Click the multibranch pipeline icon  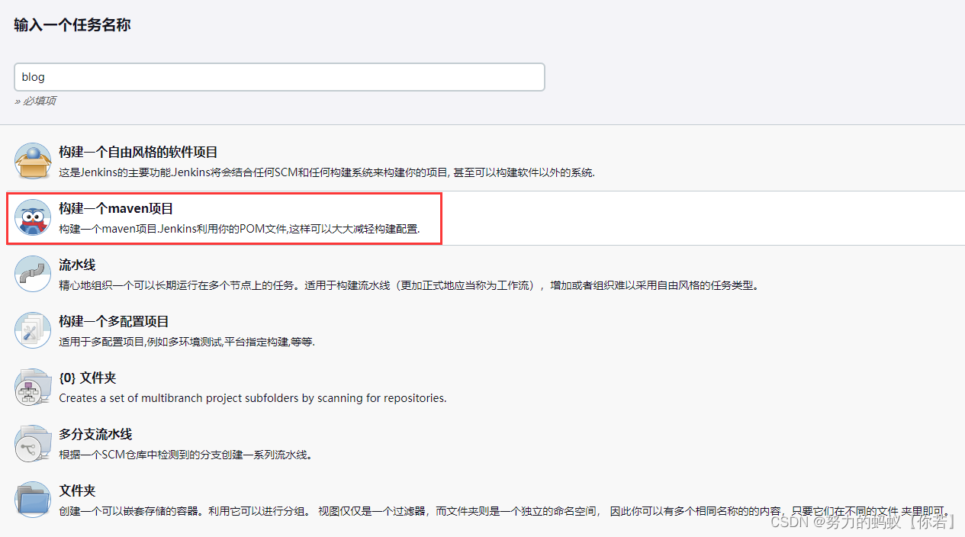pos(33,443)
